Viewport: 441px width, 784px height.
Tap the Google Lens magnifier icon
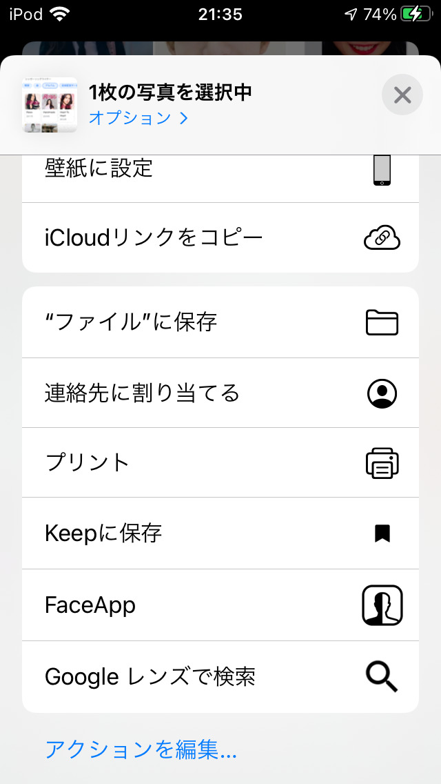(382, 676)
